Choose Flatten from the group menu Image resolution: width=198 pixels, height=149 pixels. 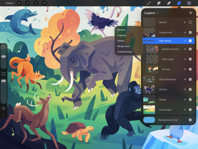point(121,41)
